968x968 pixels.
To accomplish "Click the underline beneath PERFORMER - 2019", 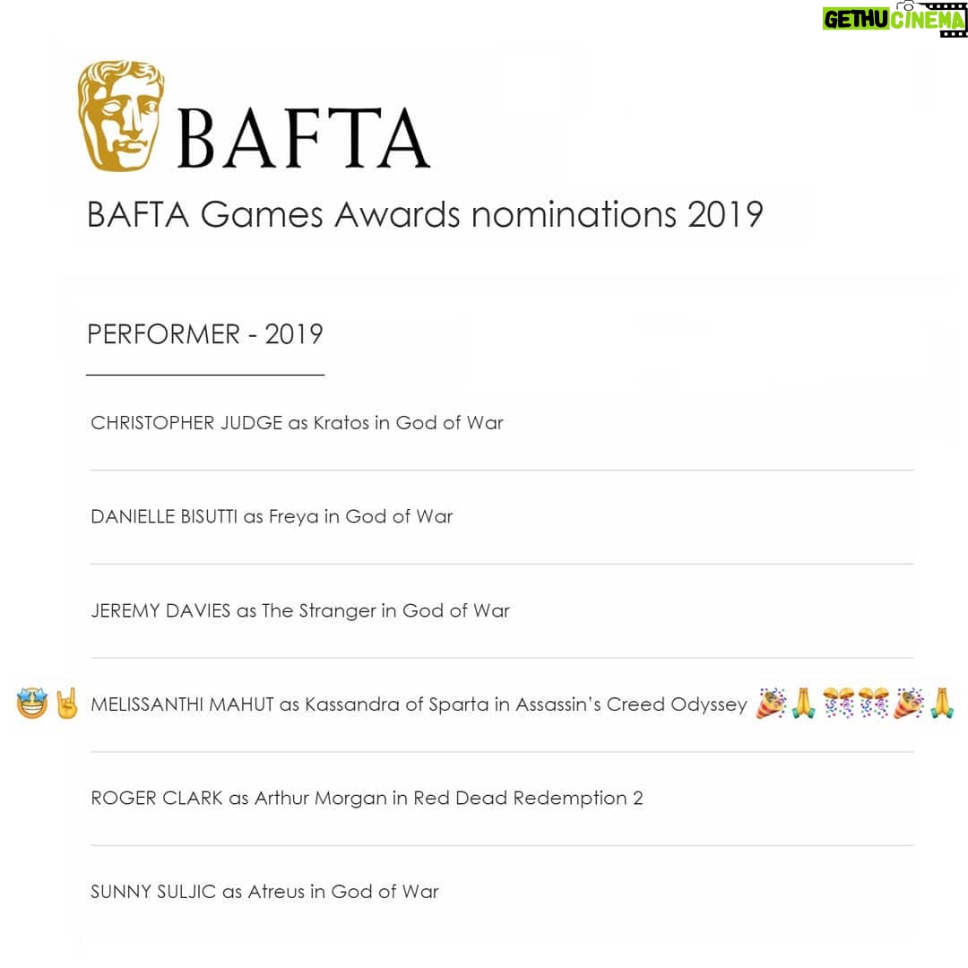I will [x=205, y=374].
